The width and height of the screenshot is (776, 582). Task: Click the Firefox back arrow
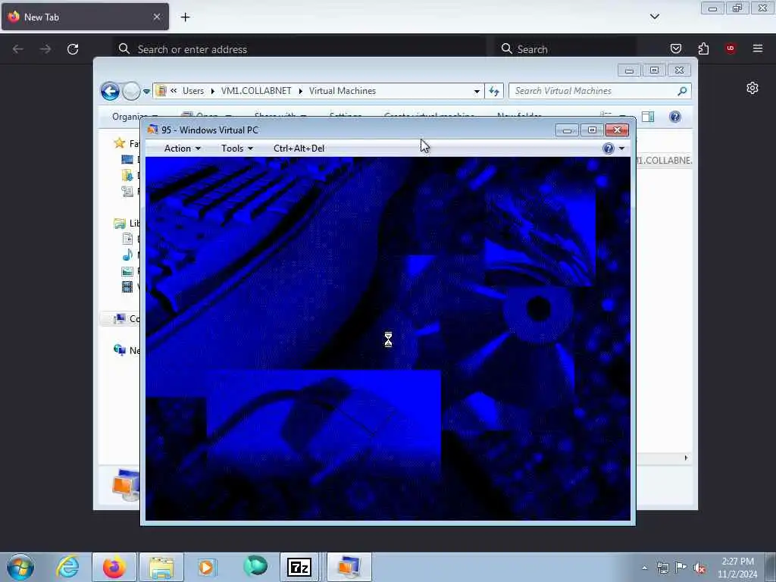(x=18, y=49)
